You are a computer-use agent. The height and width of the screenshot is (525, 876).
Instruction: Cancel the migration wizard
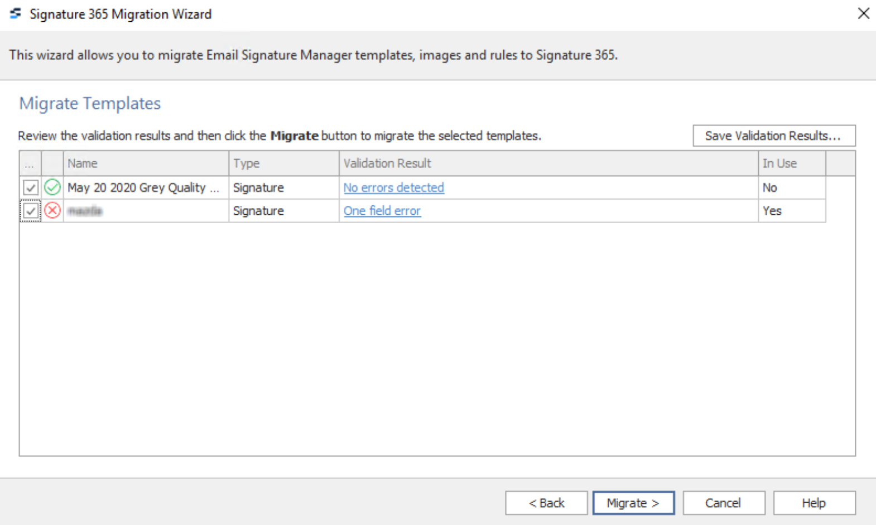[724, 503]
